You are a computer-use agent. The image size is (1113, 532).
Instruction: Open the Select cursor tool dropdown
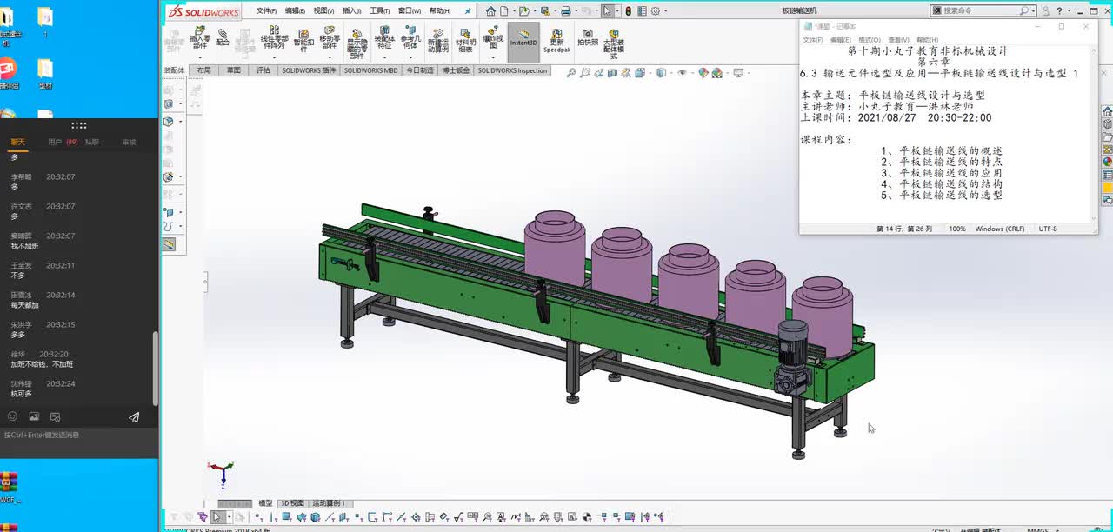[616, 11]
